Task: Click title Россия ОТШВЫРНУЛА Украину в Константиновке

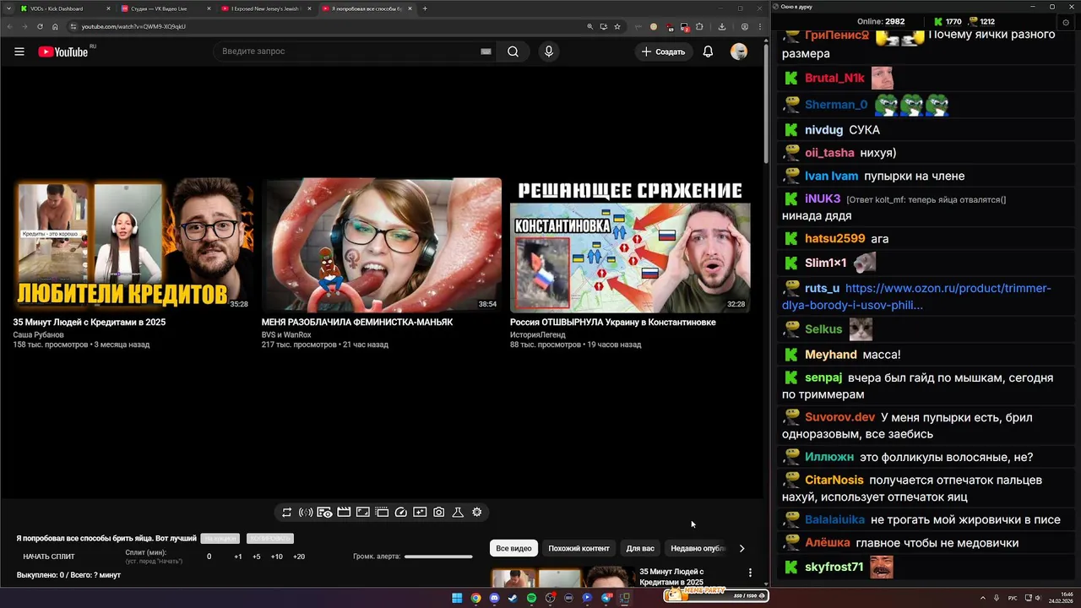Action: pyautogui.click(x=612, y=322)
